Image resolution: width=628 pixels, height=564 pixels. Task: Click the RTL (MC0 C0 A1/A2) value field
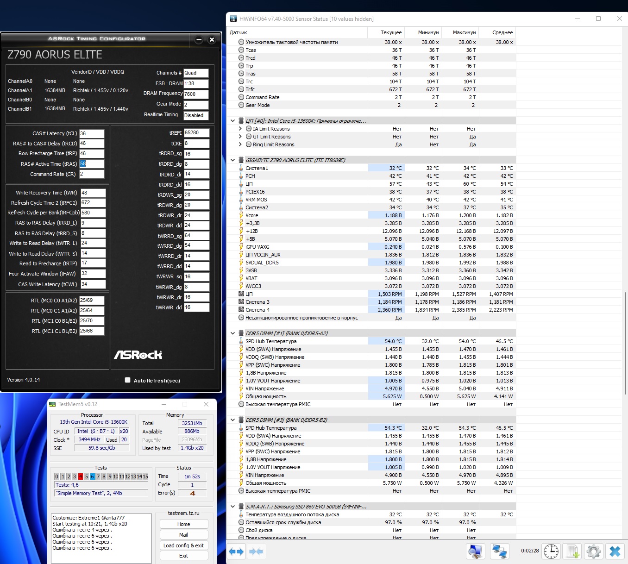tap(92, 301)
